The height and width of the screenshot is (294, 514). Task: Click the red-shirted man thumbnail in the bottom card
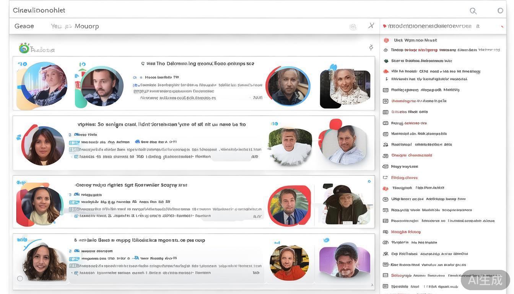[289, 262]
